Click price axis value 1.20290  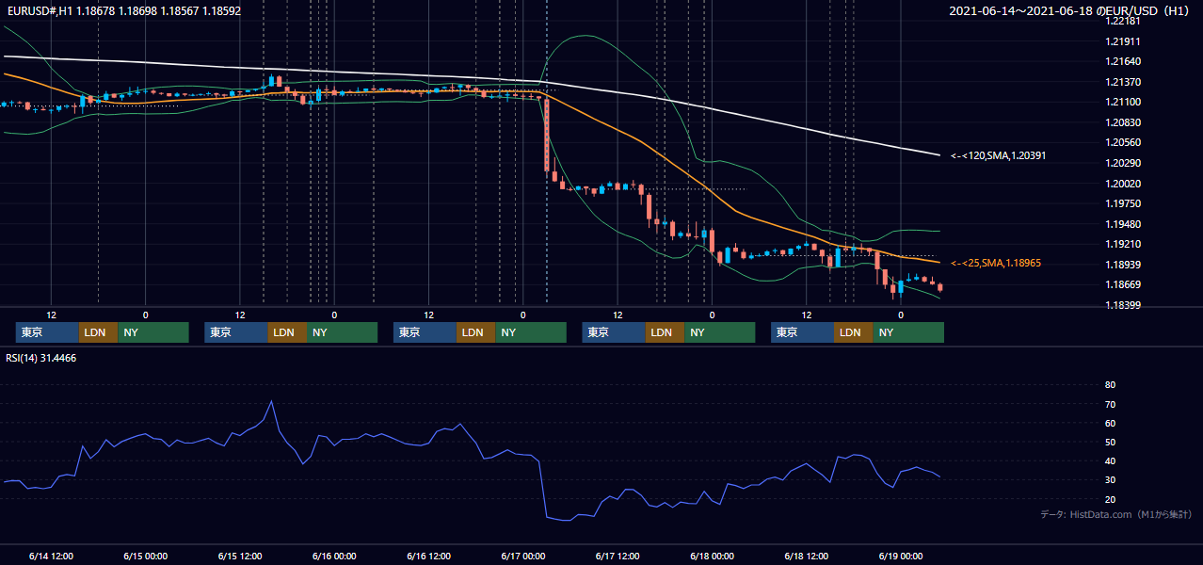[1123, 164]
